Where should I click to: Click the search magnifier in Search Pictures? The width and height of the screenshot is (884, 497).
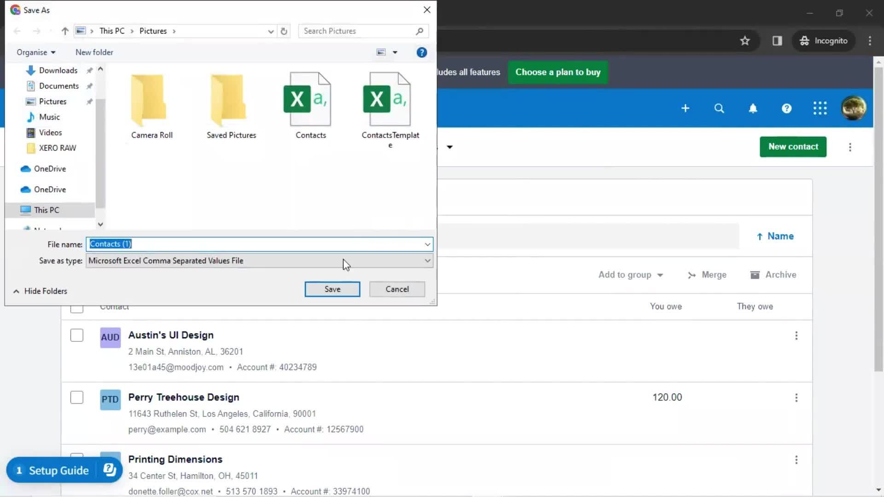point(419,31)
